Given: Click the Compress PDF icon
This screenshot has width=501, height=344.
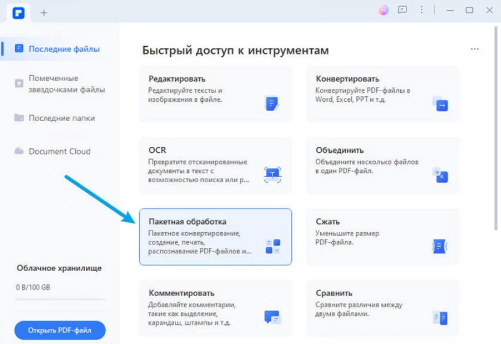Looking at the screenshot, I should (x=440, y=246).
